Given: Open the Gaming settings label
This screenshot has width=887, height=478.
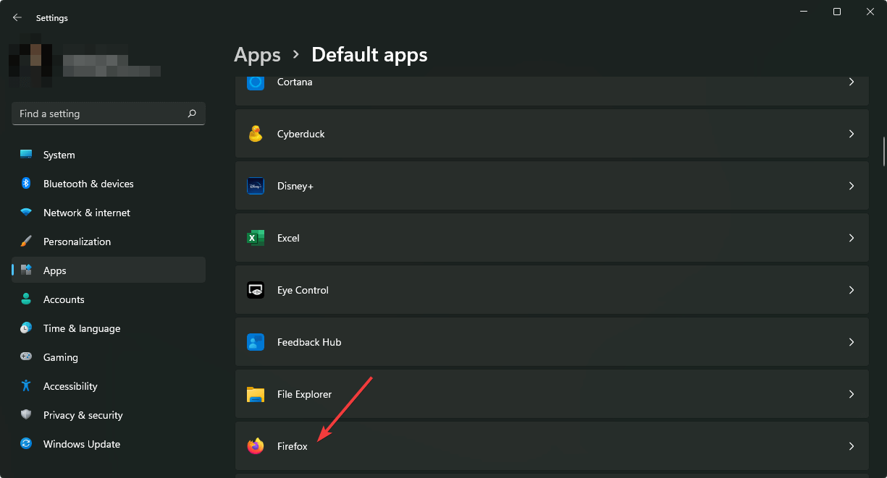Looking at the screenshot, I should click(61, 357).
